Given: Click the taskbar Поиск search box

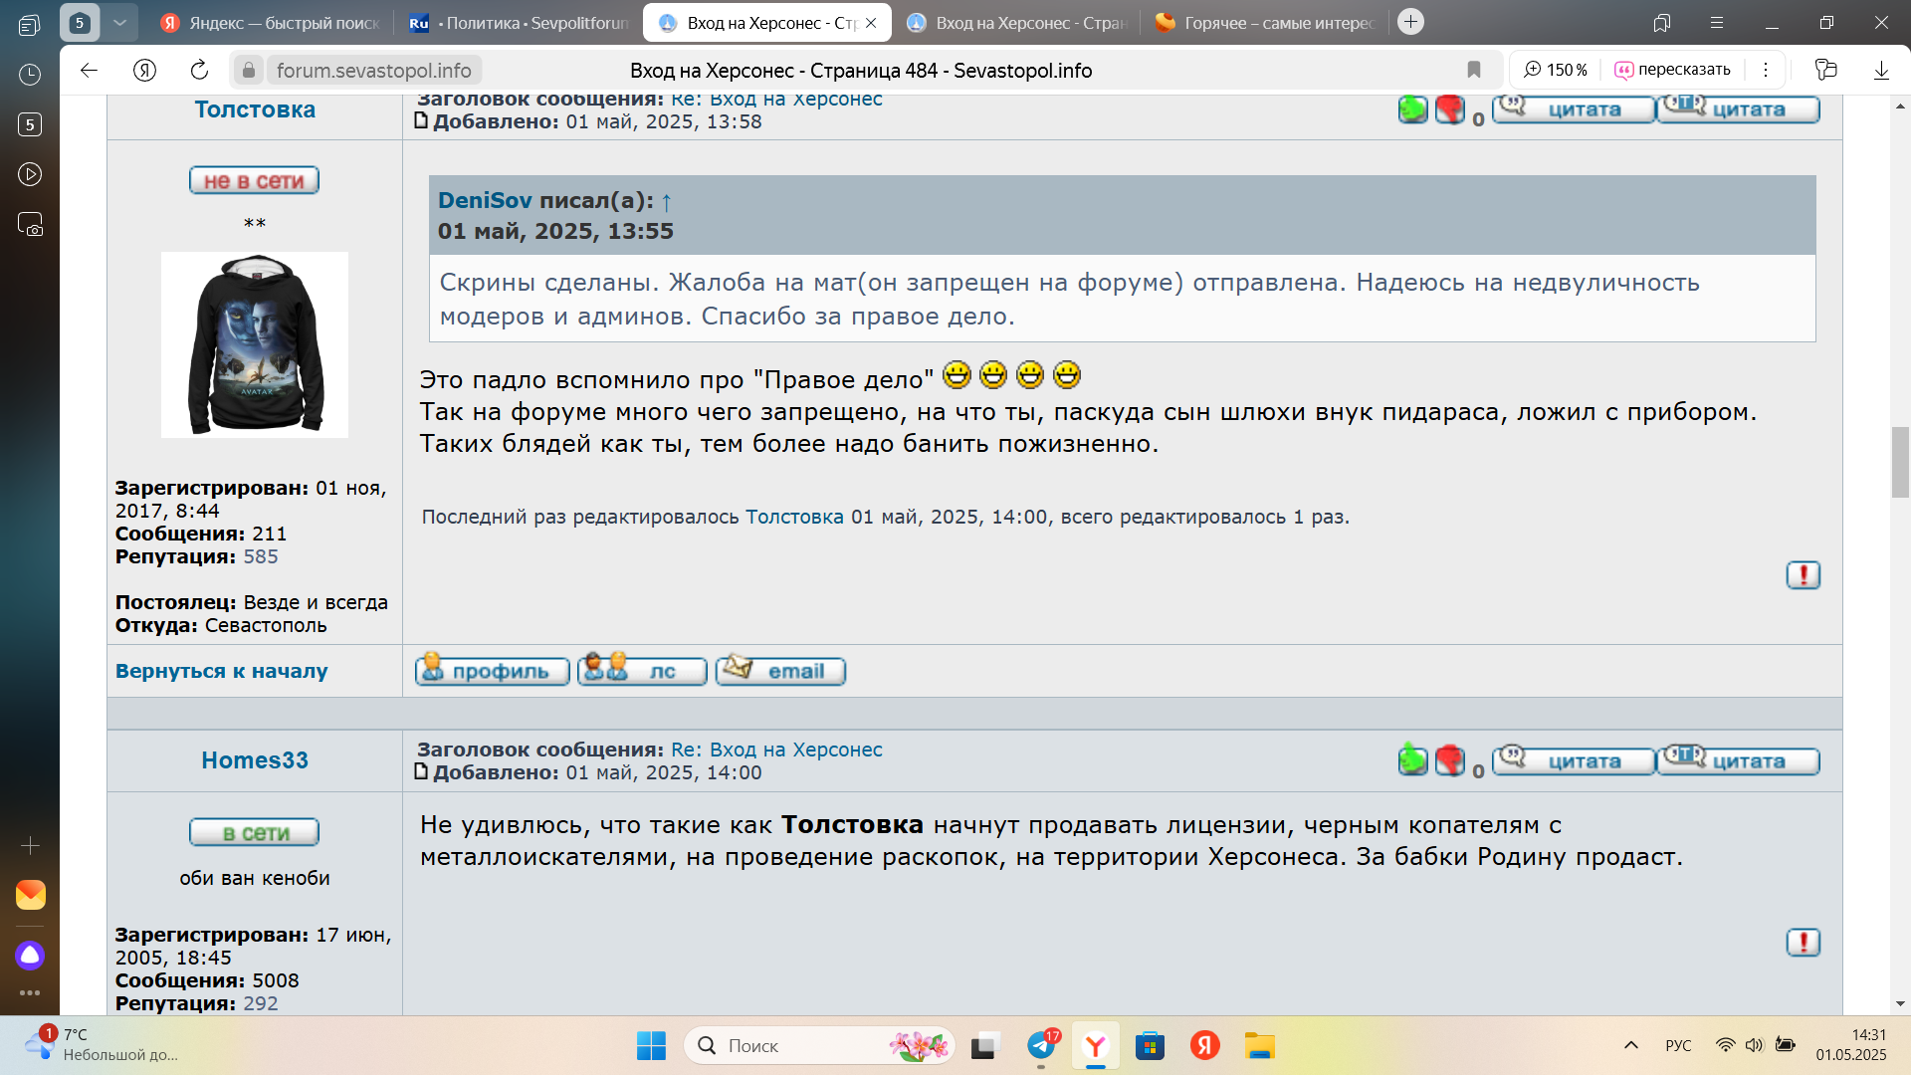Looking at the screenshot, I should pos(819,1046).
